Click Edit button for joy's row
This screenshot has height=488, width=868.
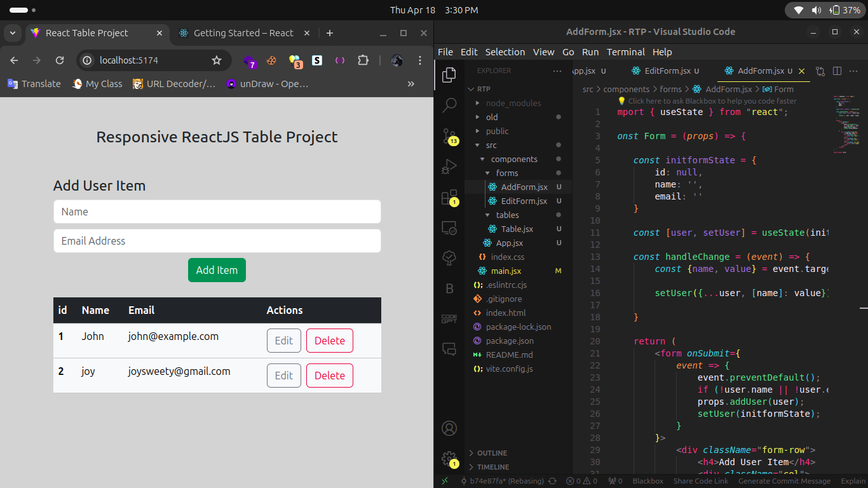284,376
